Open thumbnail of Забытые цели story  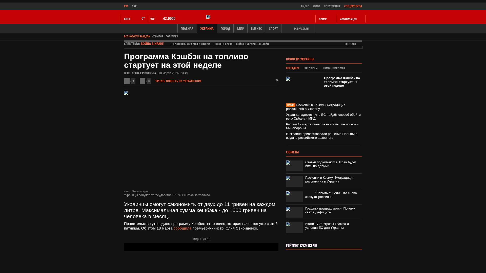click(x=294, y=197)
